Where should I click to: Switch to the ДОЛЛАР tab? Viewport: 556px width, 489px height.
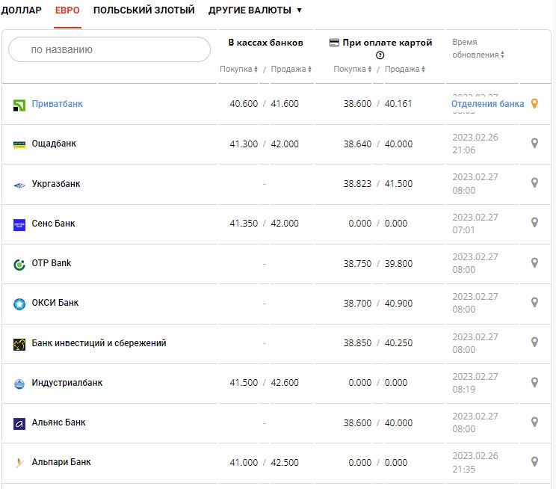tap(21, 10)
